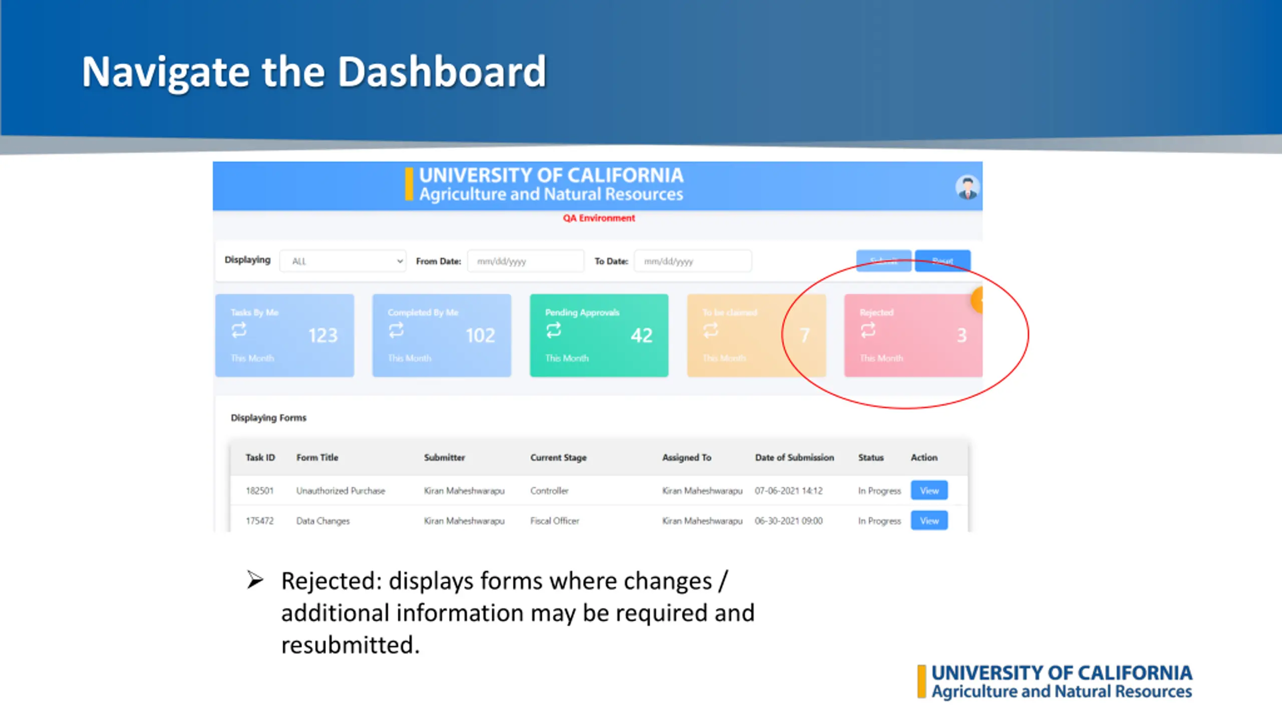Click the 06-30-2021 09:00 submission date
Screen dimensions: 1282x721
click(x=788, y=521)
